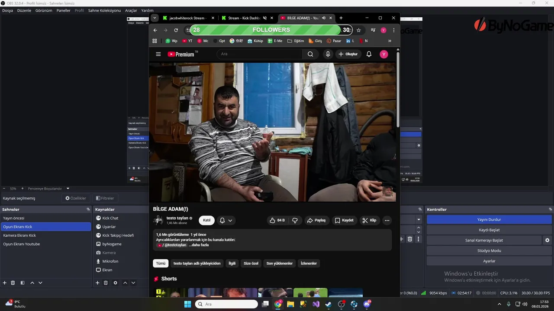
Task: Like the video showing 84 B
Action: (277, 220)
